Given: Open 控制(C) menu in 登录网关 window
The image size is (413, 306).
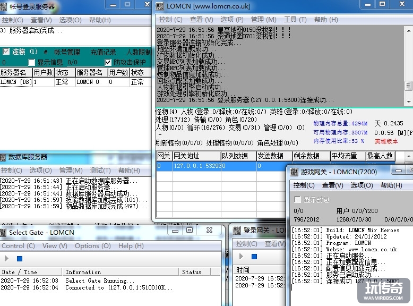Looking at the screenshot, I should pos(246,244).
